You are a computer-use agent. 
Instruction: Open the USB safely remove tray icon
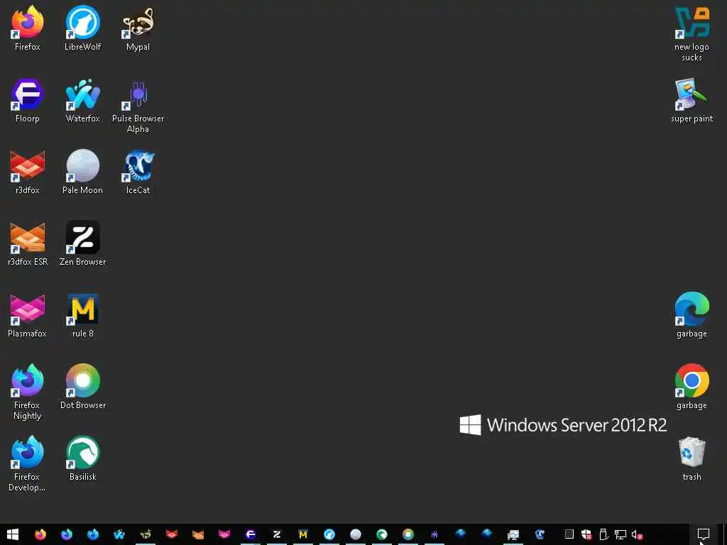[603, 534]
